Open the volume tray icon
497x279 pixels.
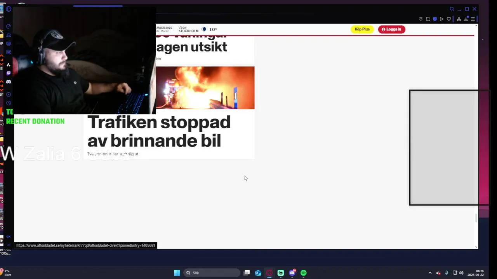pyautogui.click(x=461, y=273)
